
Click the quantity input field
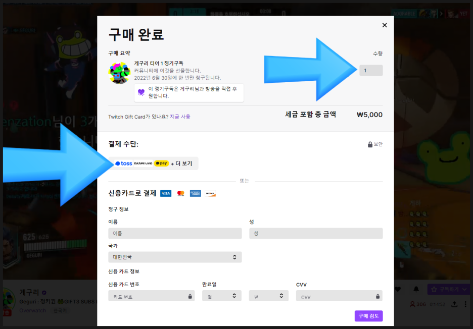pos(371,71)
